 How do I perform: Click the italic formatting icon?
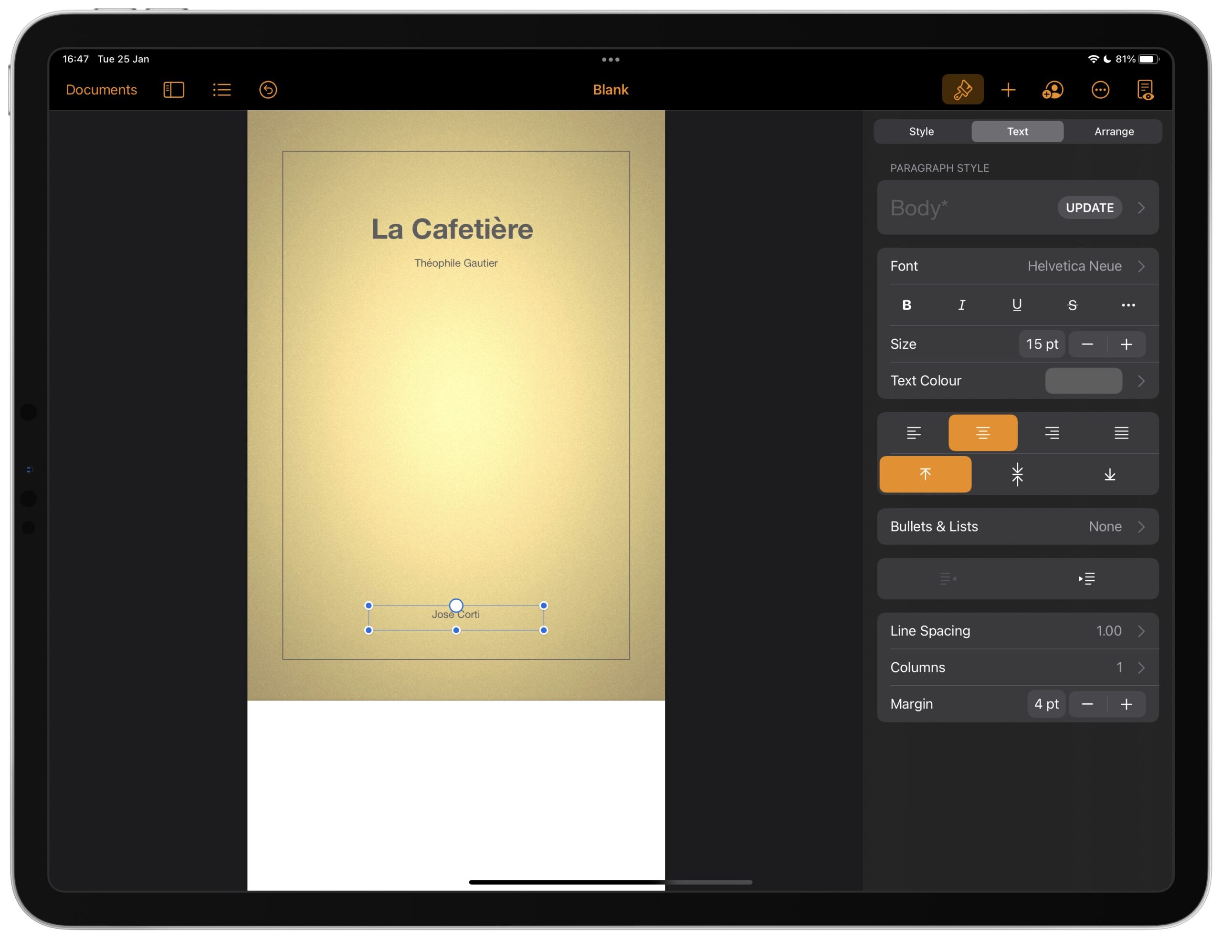point(962,304)
